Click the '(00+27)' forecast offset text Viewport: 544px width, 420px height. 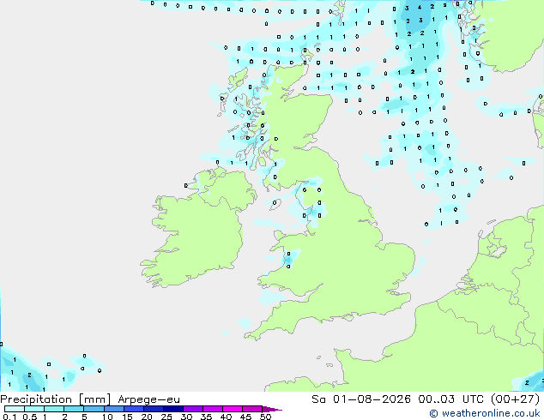tap(515, 399)
